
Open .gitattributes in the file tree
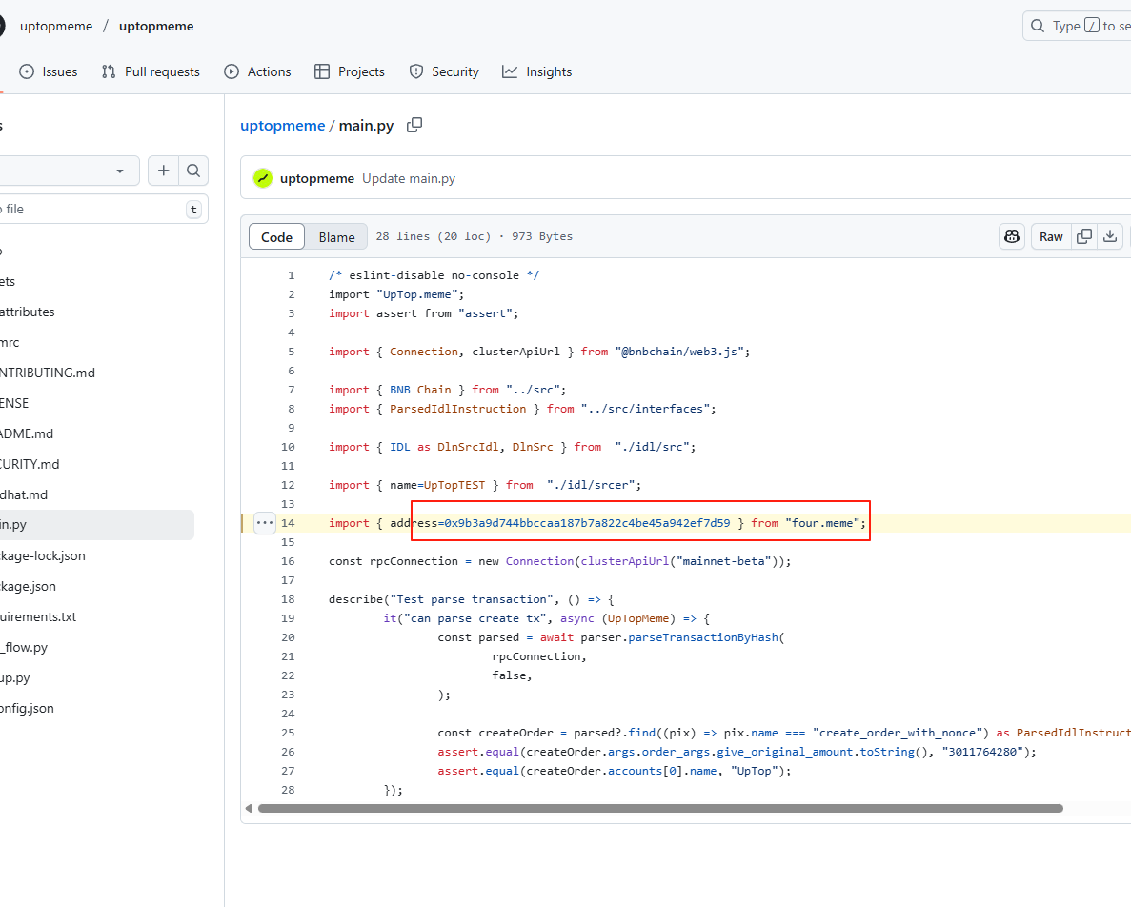pos(28,312)
